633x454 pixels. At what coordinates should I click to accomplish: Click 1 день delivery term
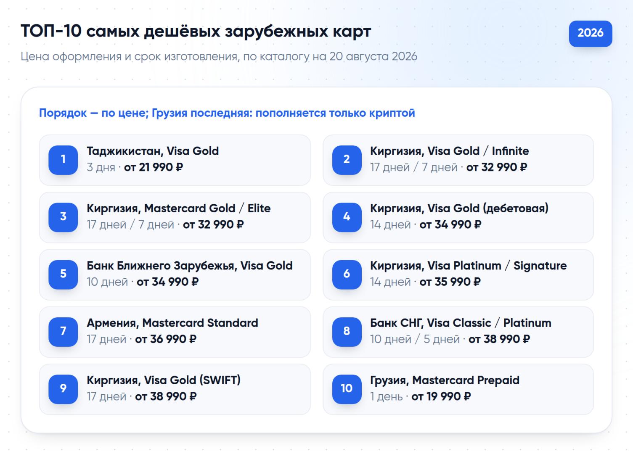[x=387, y=397]
